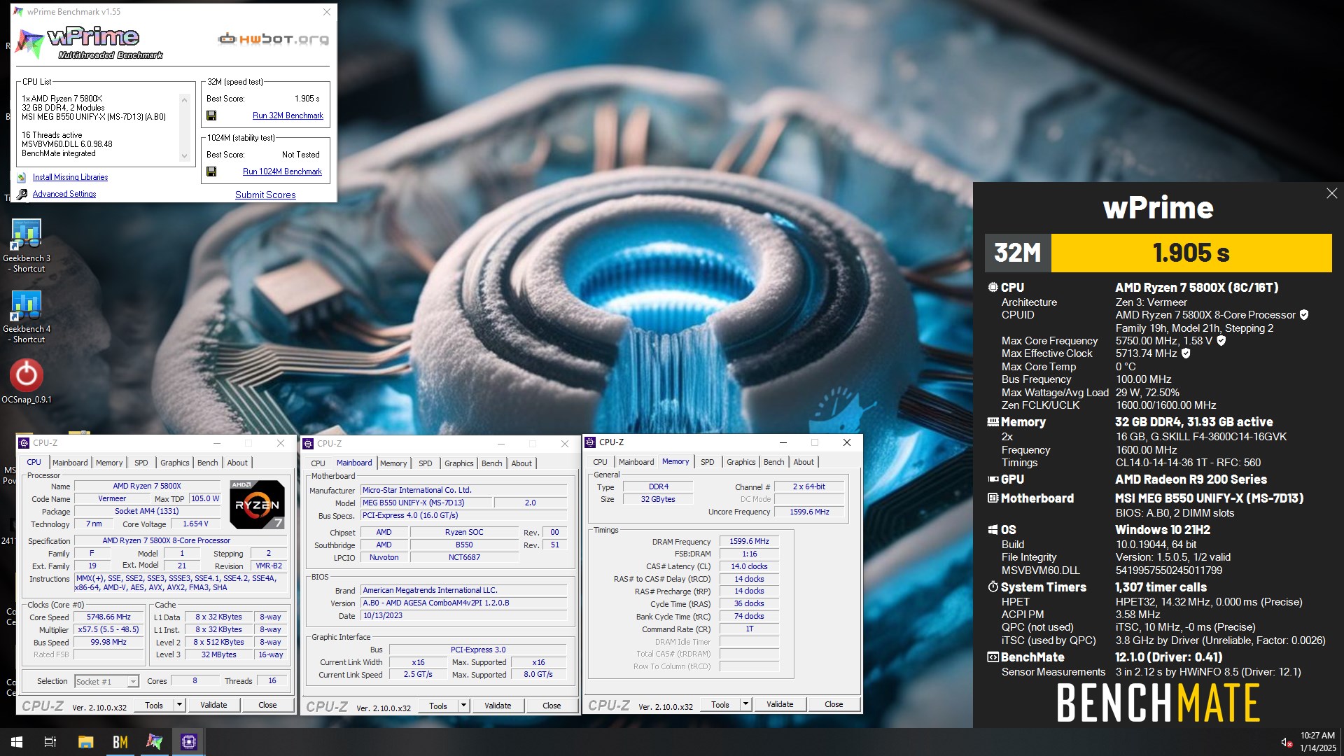The width and height of the screenshot is (1344, 756).
Task: Open the Windows Start menu
Action: [17, 742]
